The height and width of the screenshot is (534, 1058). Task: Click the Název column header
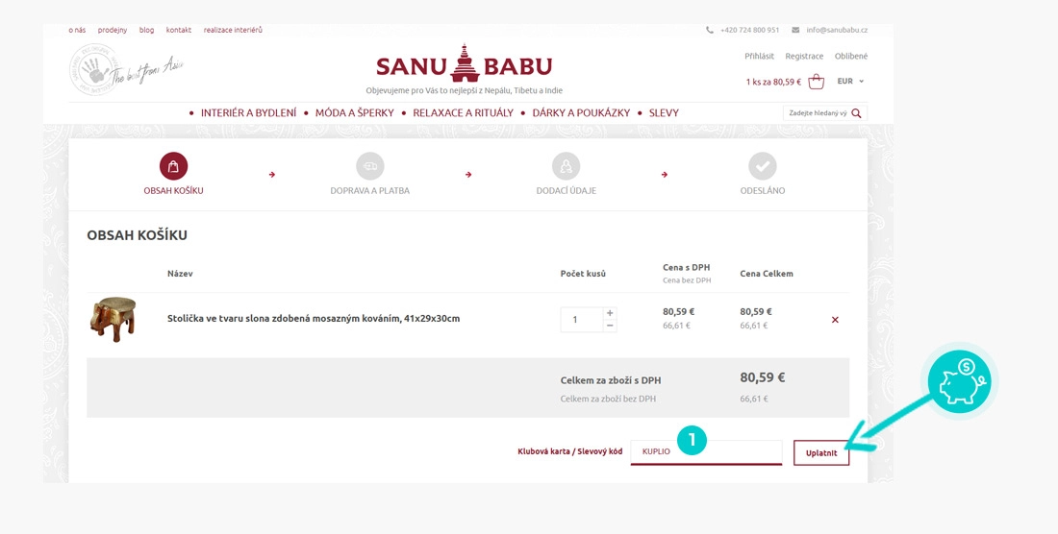tap(180, 274)
